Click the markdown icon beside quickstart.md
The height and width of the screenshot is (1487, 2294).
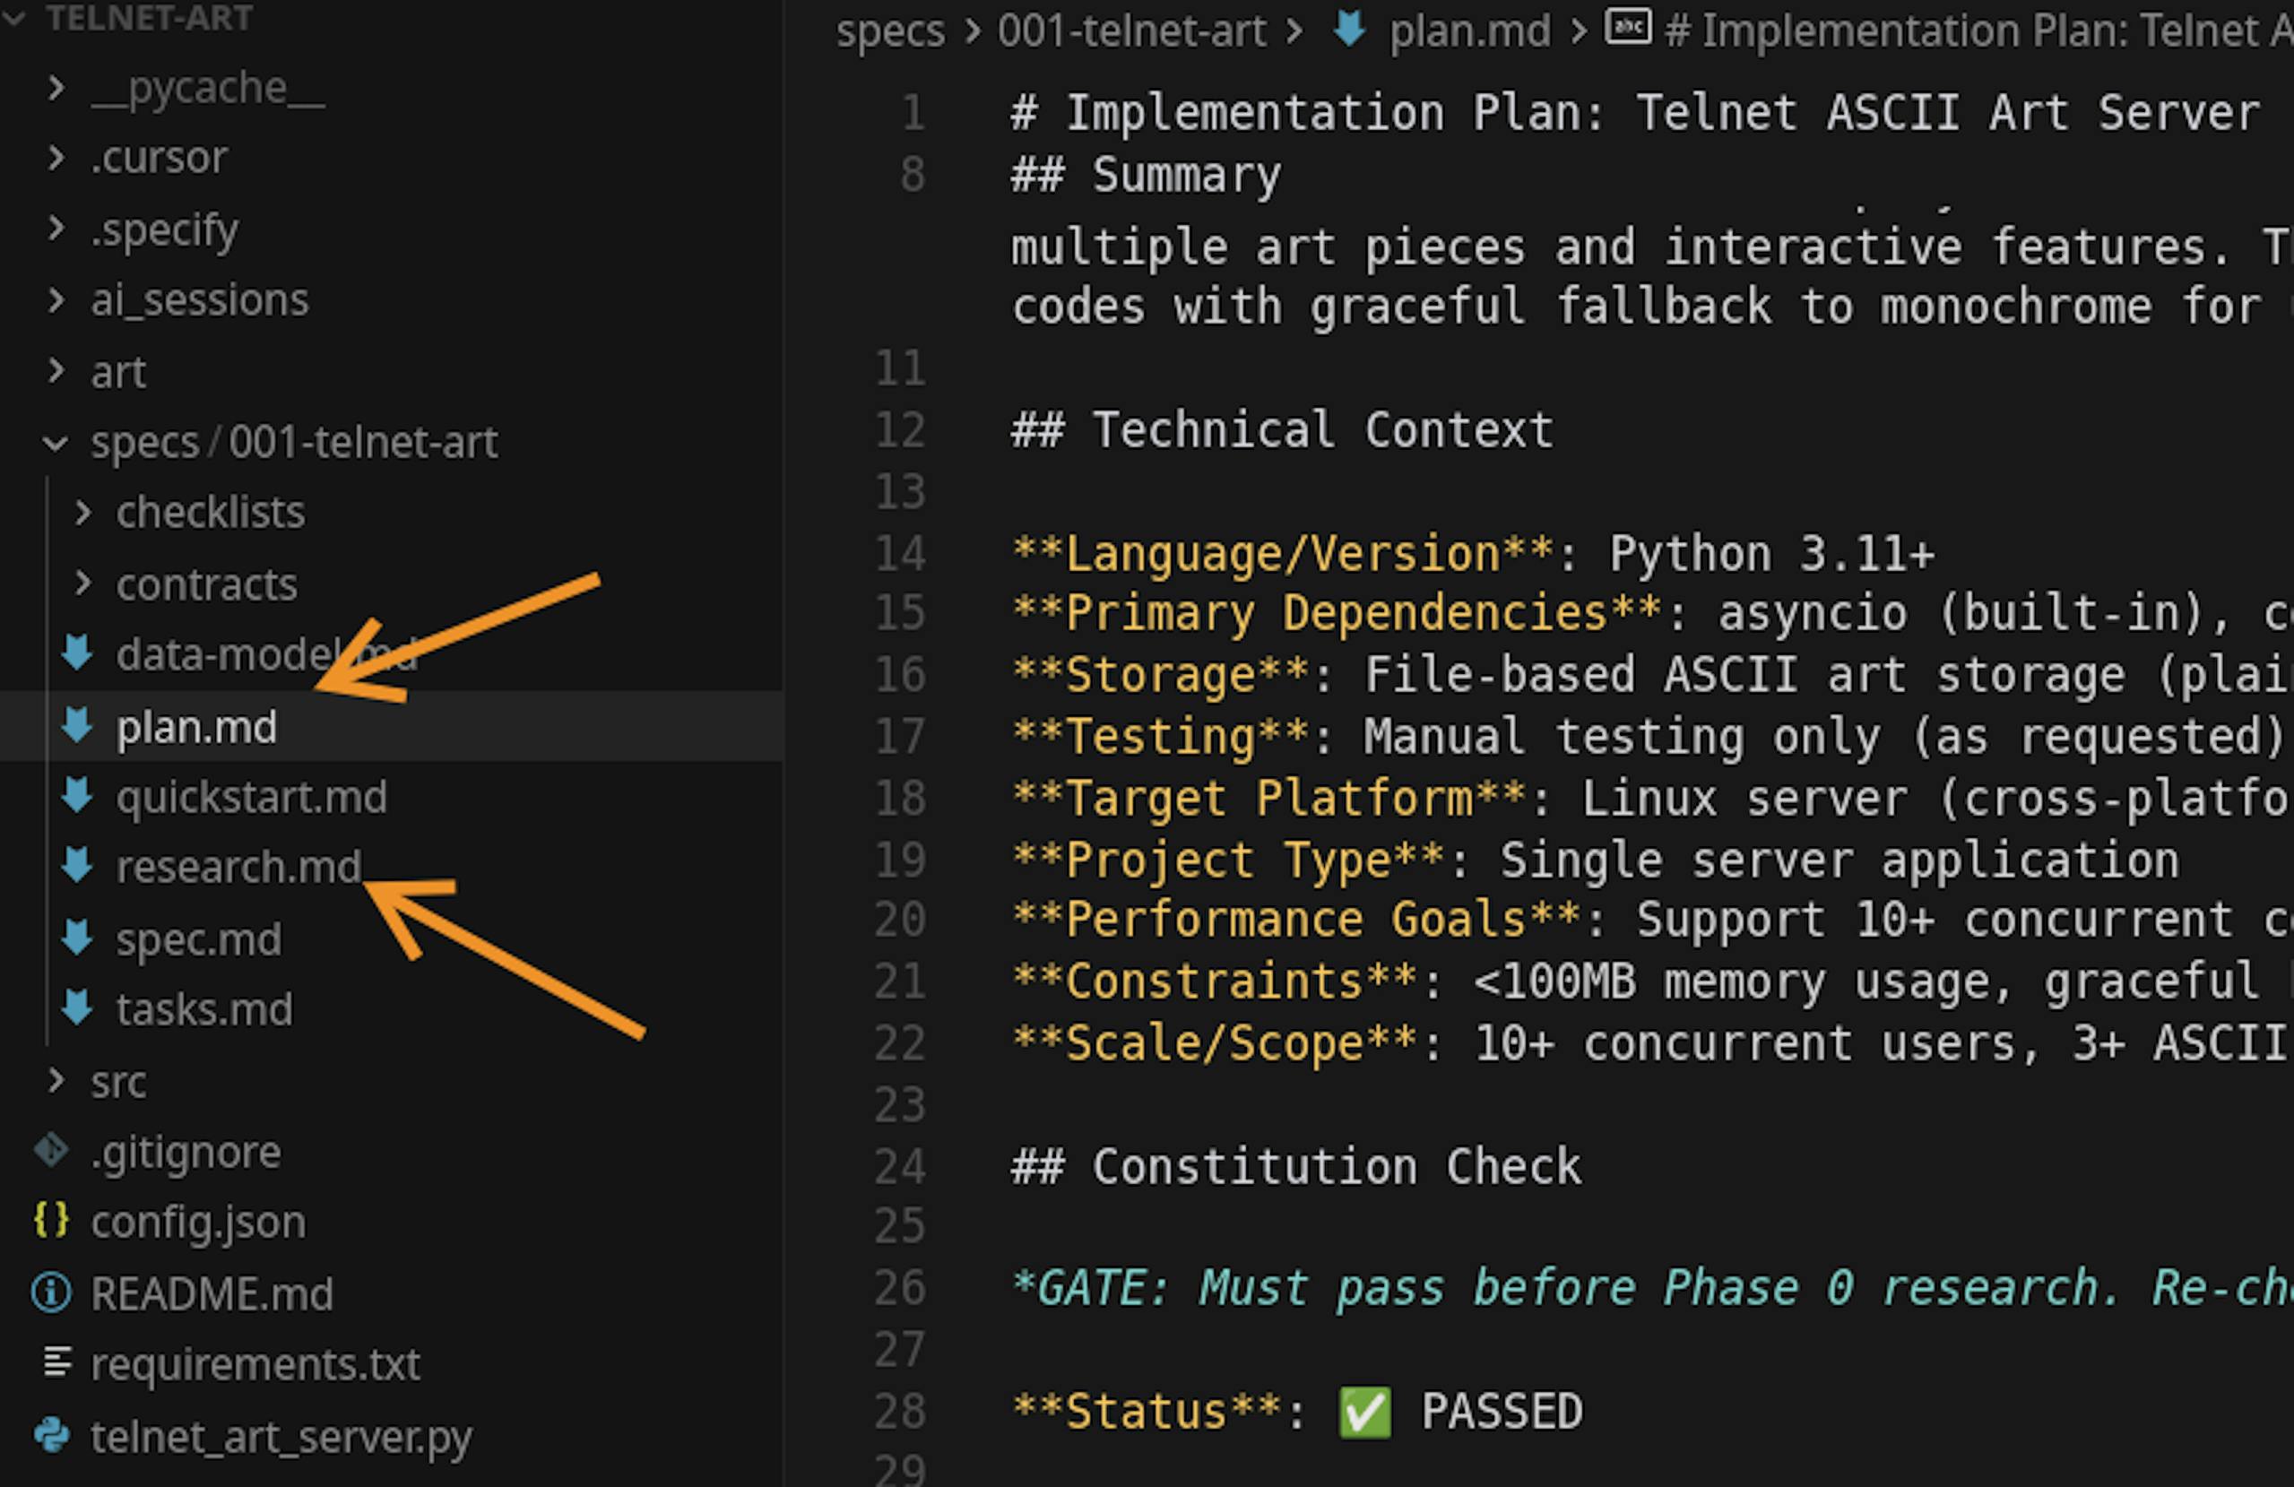click(x=76, y=797)
